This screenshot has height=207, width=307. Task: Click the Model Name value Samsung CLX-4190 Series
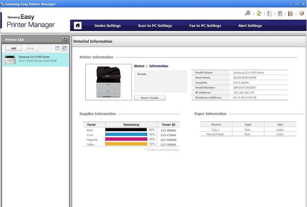pyautogui.click(x=249, y=73)
